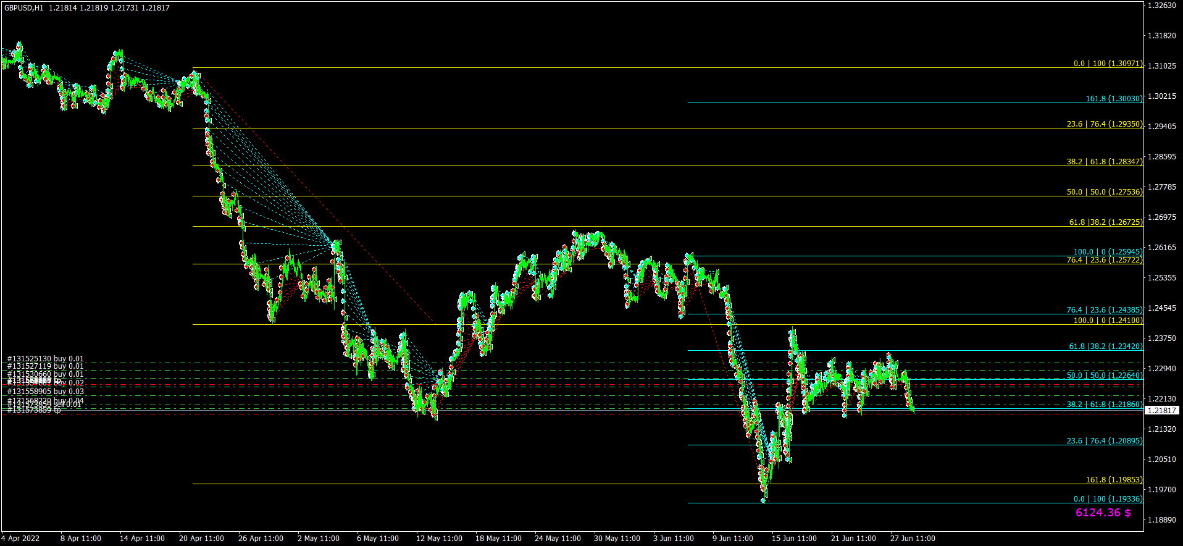Select Fibonacci label 0.0 | 100 (1.19336)
Screen dimensions: 1183x546
(1108, 499)
